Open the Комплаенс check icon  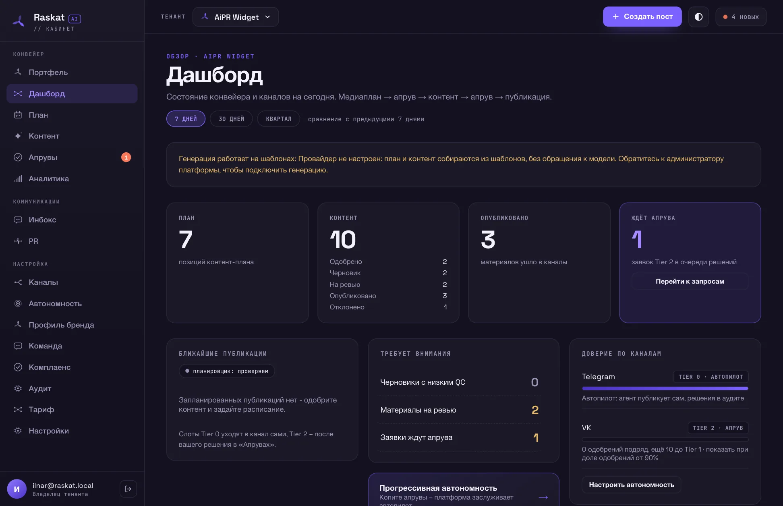tap(18, 367)
